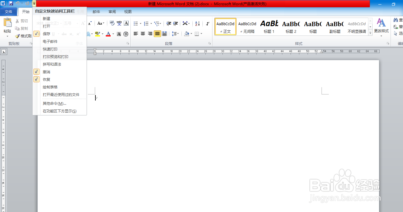Viewport: 403px width, 212px height.
Task: Switch to the 审阅 tab
Action: coord(112,12)
